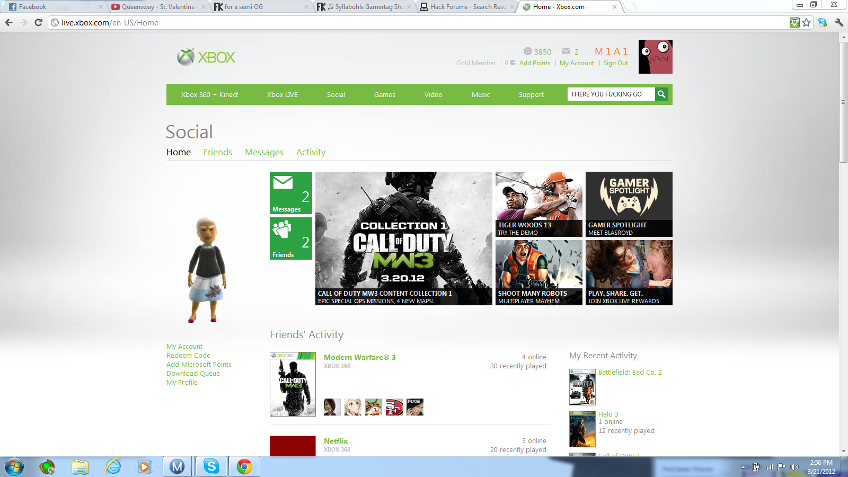Click the Action Center flag tray icon

[x=782, y=467]
